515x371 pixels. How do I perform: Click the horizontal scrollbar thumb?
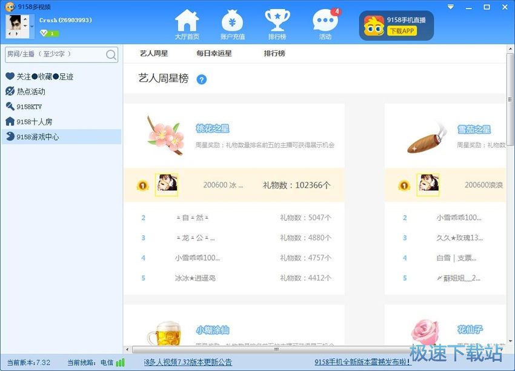(276, 349)
